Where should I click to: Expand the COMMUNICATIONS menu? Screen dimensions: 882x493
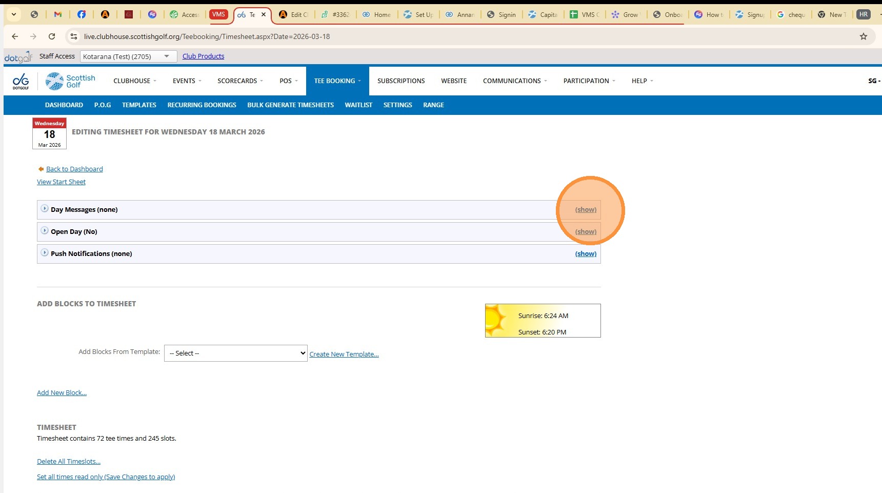coord(515,81)
